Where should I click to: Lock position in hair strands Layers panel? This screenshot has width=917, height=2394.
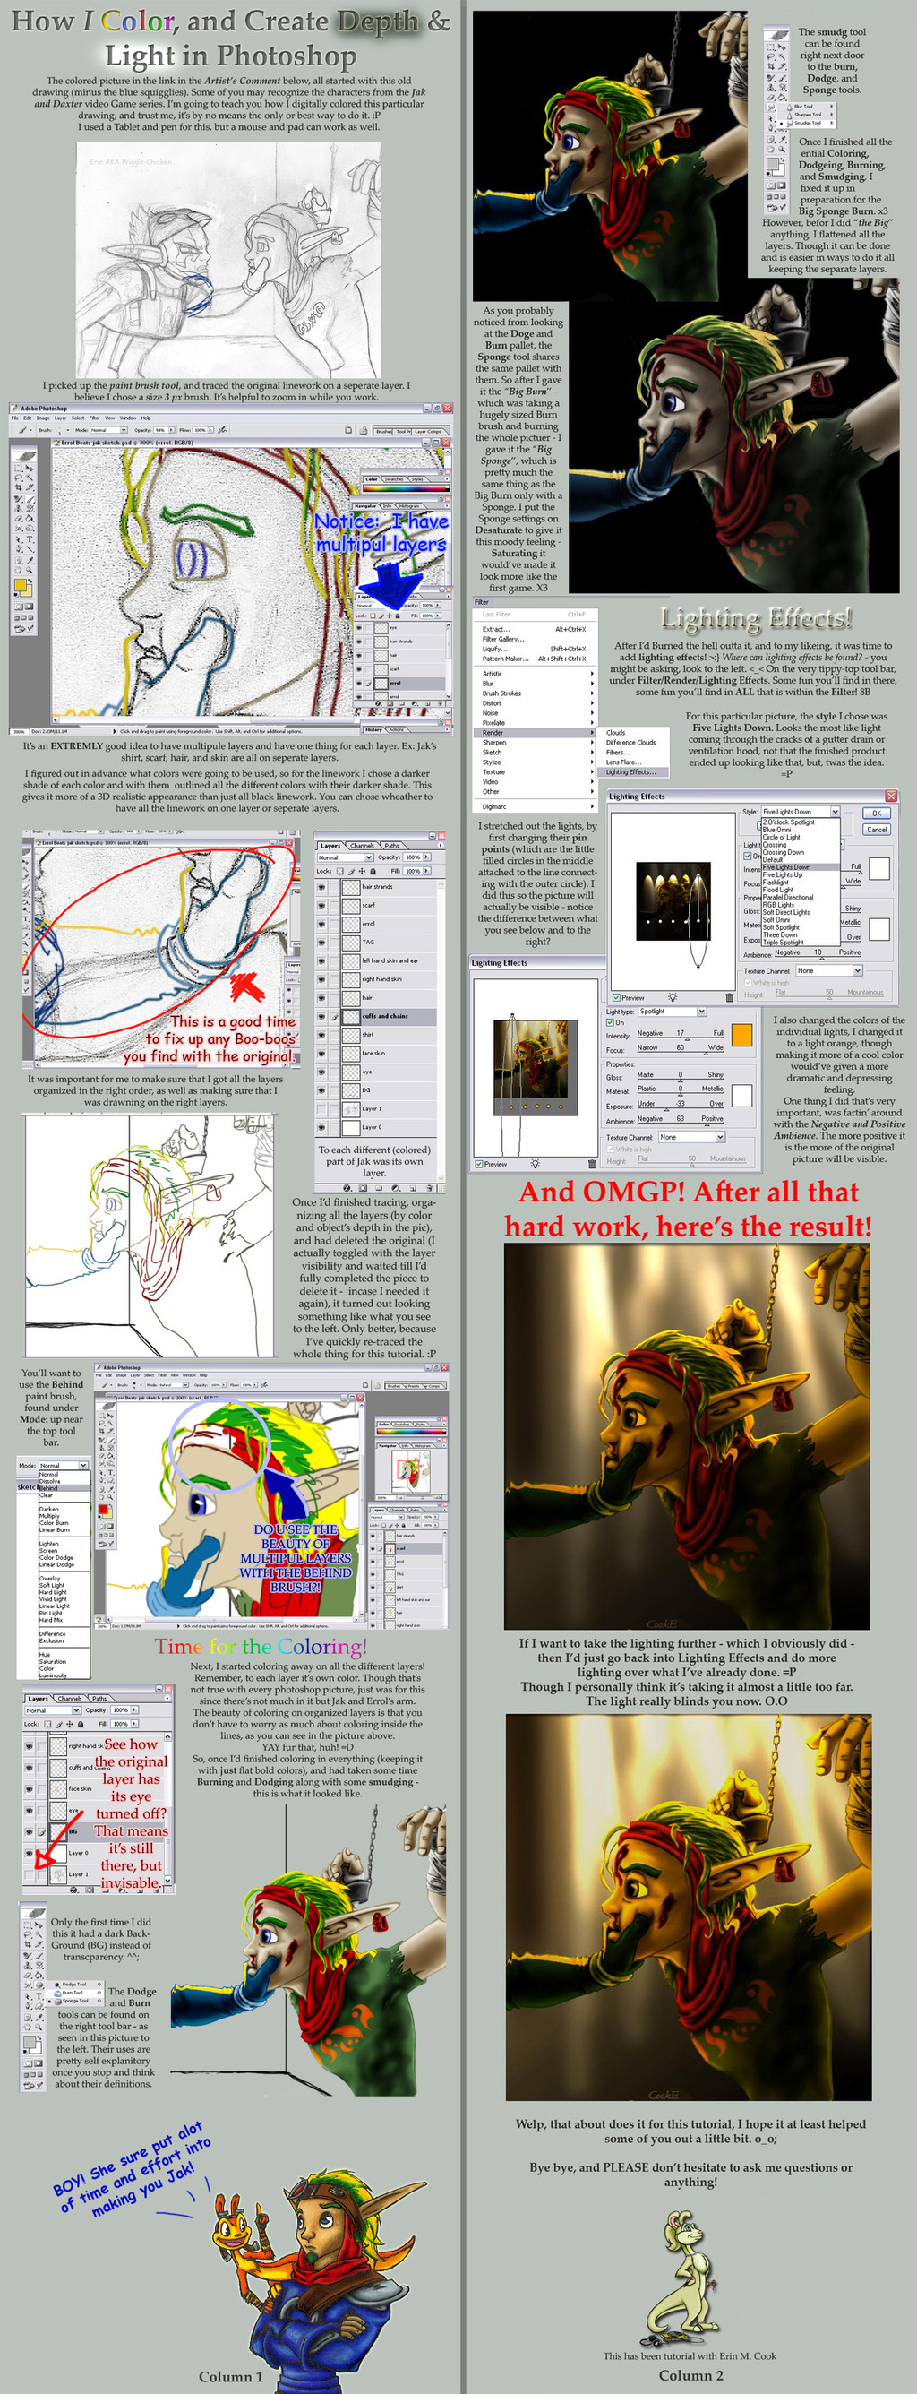tap(362, 871)
